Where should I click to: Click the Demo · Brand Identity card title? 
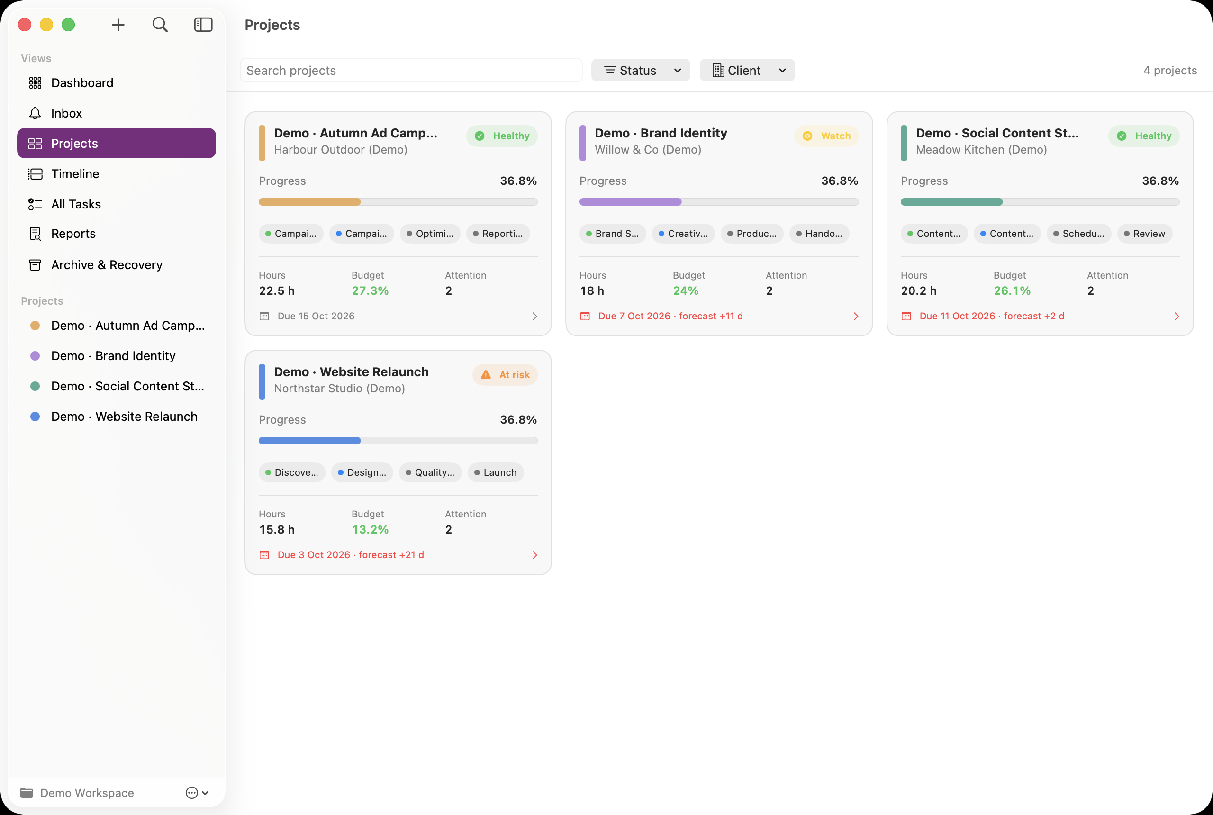point(661,134)
